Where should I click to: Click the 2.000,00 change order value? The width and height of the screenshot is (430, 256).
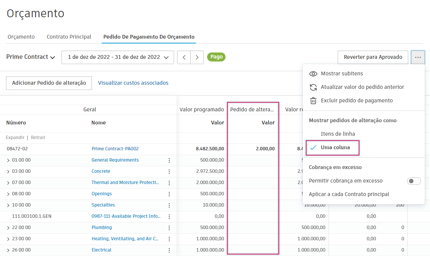(265, 149)
